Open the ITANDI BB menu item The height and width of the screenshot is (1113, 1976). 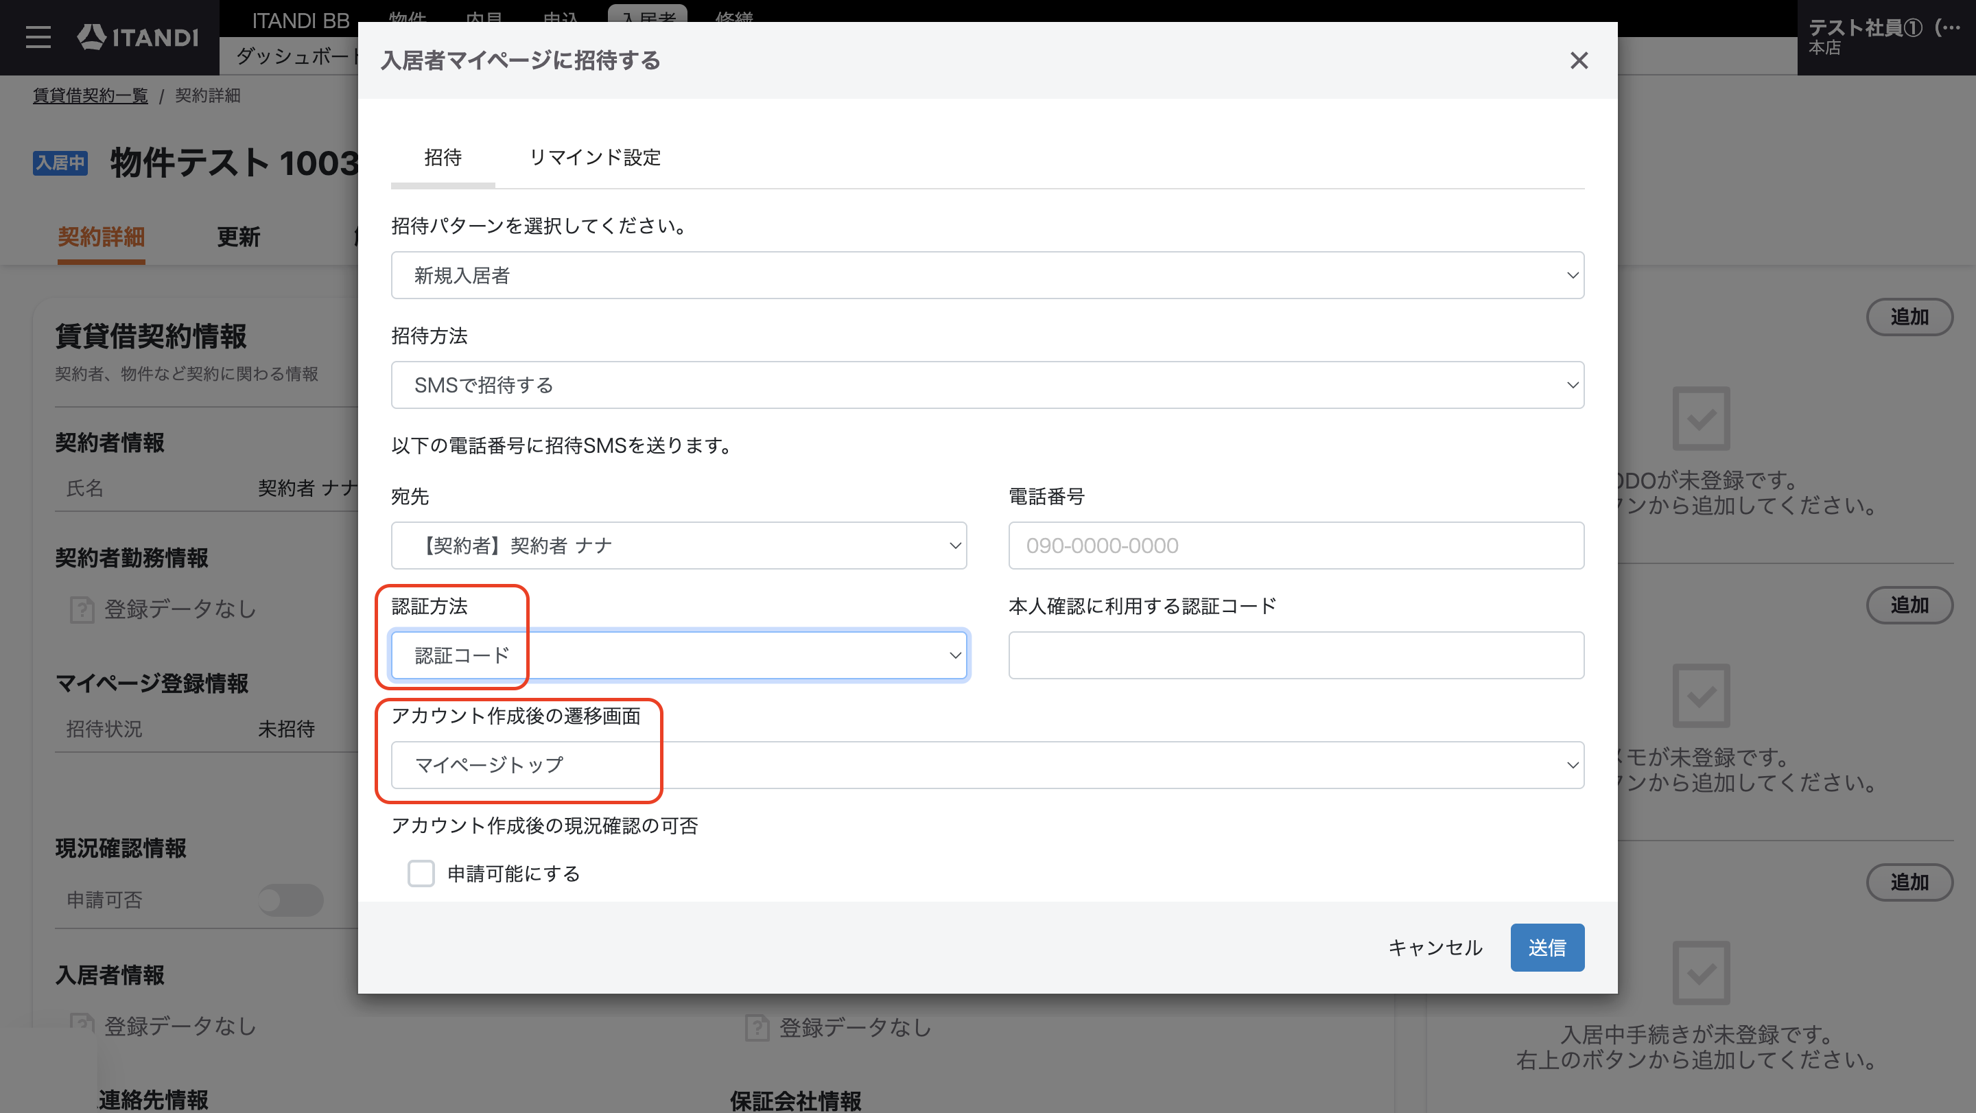coord(301,21)
